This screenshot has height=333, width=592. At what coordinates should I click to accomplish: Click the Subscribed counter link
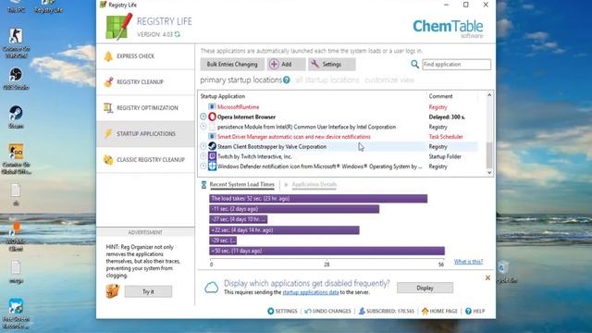[387, 311]
